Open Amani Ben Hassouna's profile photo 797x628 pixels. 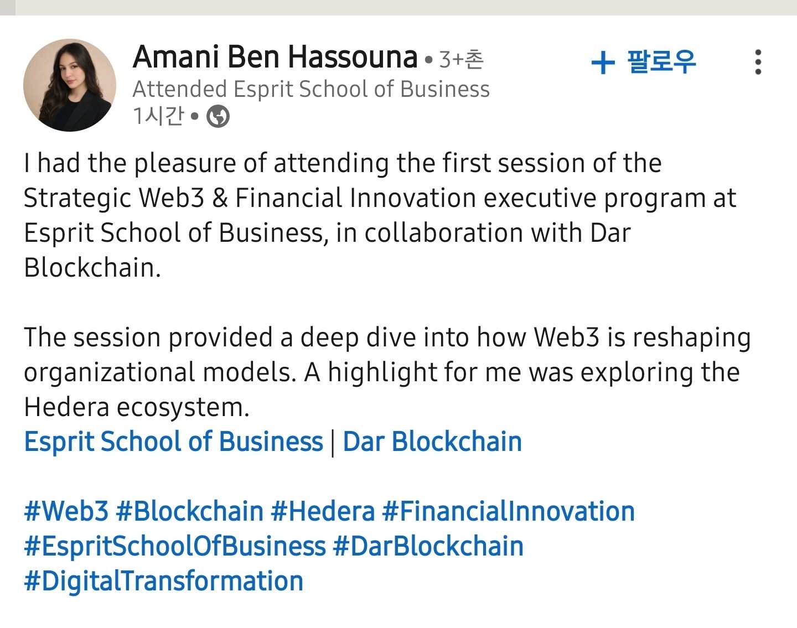point(70,85)
